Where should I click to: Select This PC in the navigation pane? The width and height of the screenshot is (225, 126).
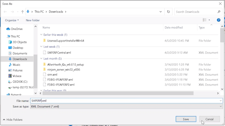[x=13, y=36]
